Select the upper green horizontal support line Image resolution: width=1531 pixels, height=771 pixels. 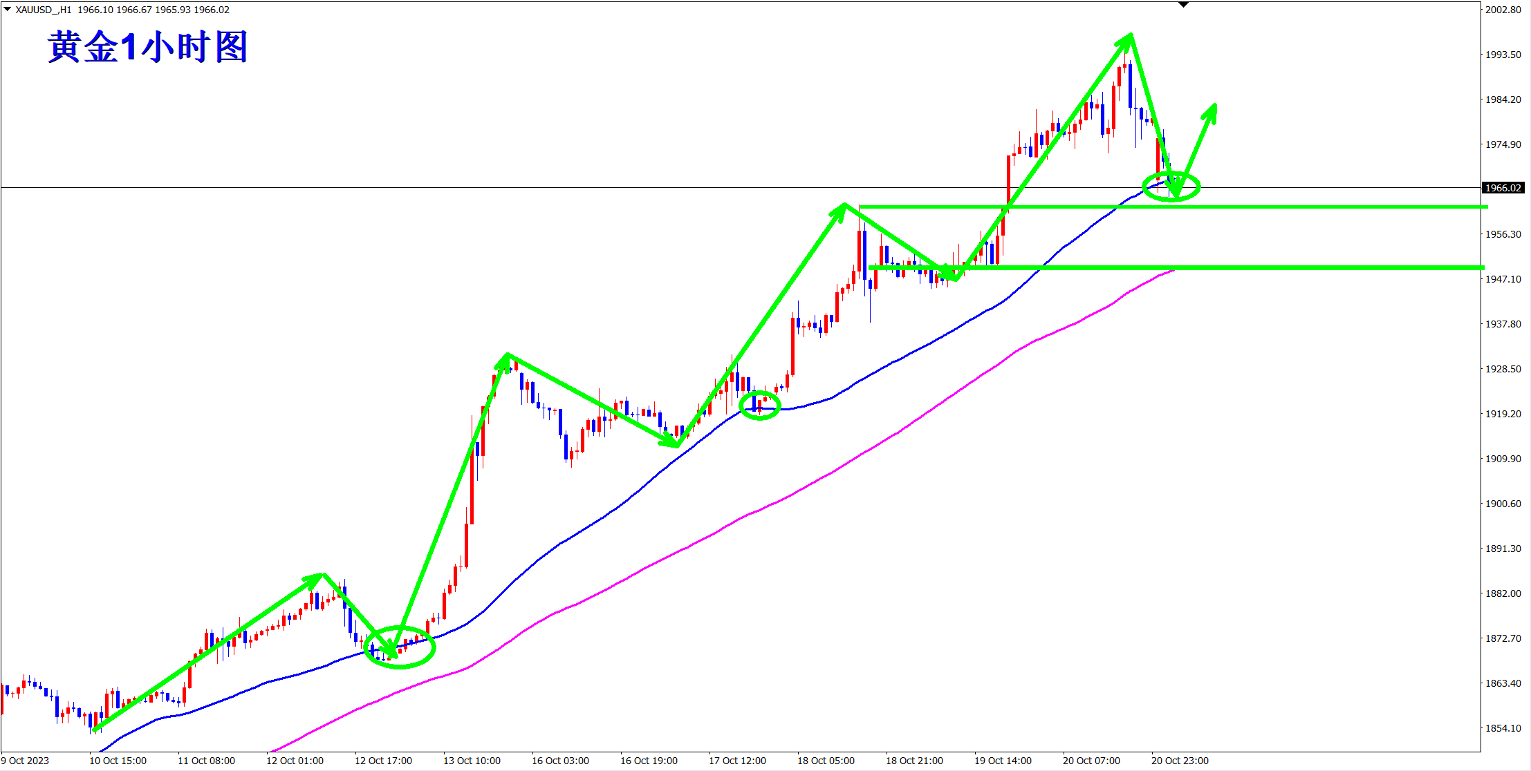click(1314, 207)
